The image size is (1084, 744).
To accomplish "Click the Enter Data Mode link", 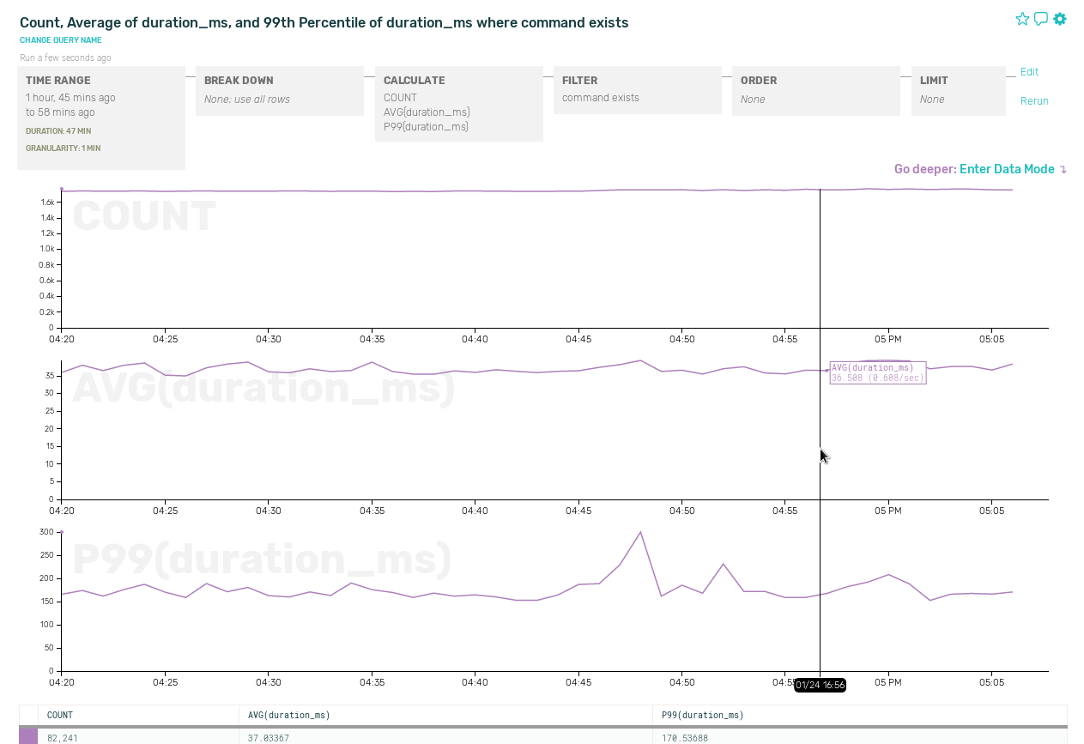I will click(x=1007, y=169).
